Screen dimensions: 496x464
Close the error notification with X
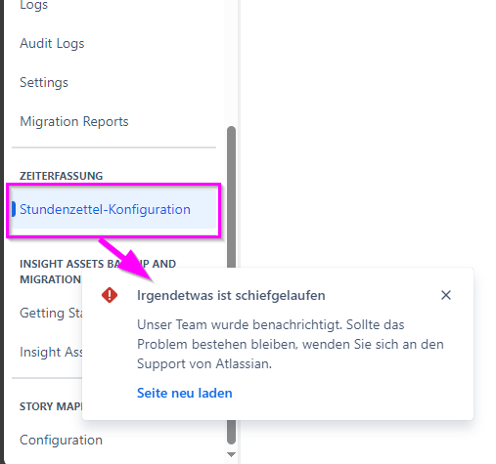446,295
